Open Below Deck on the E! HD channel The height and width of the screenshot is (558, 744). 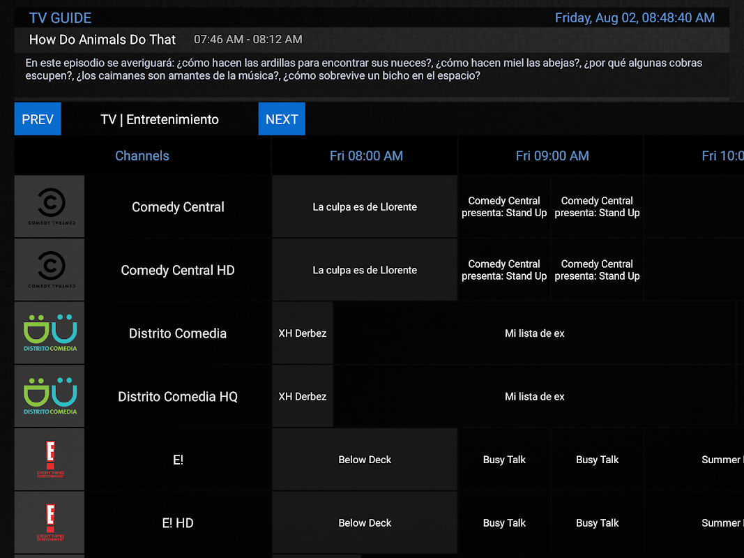(x=365, y=523)
